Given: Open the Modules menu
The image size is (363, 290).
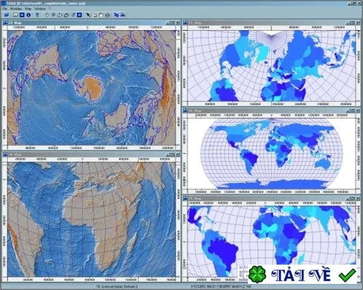Looking at the screenshot, I should [x=16, y=9].
